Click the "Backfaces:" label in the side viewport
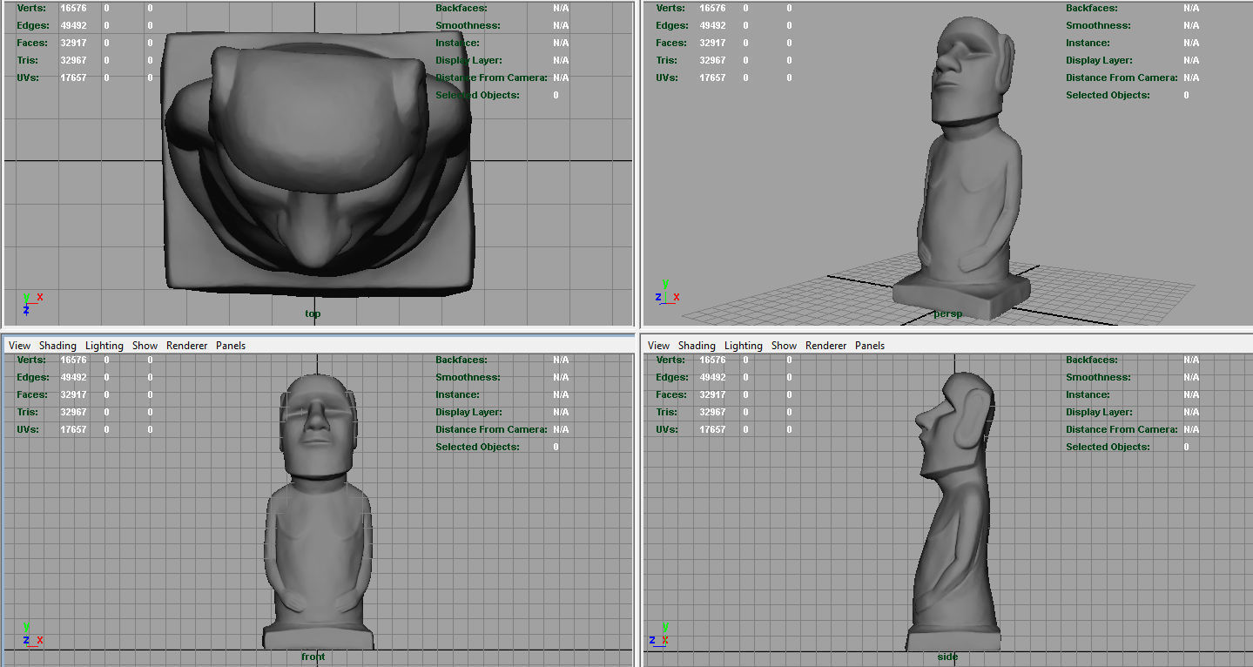Screen dimensions: 1253x667 point(1090,360)
